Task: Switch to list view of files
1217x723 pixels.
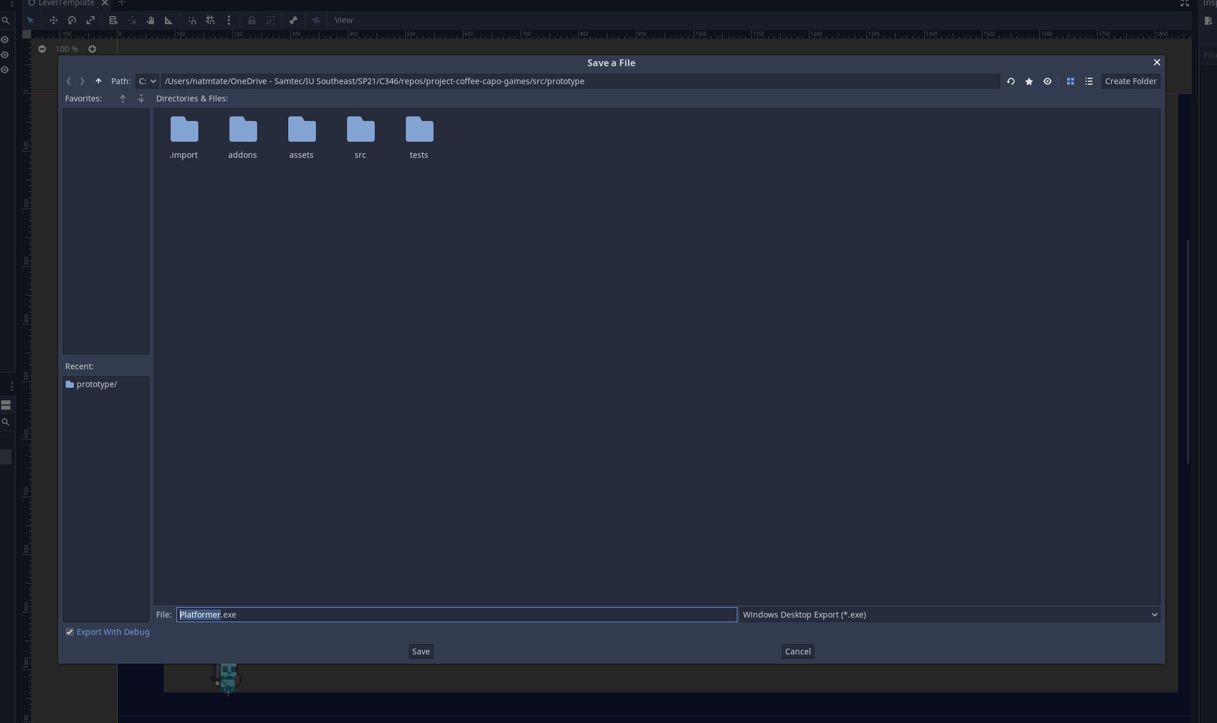Action: [x=1089, y=81]
